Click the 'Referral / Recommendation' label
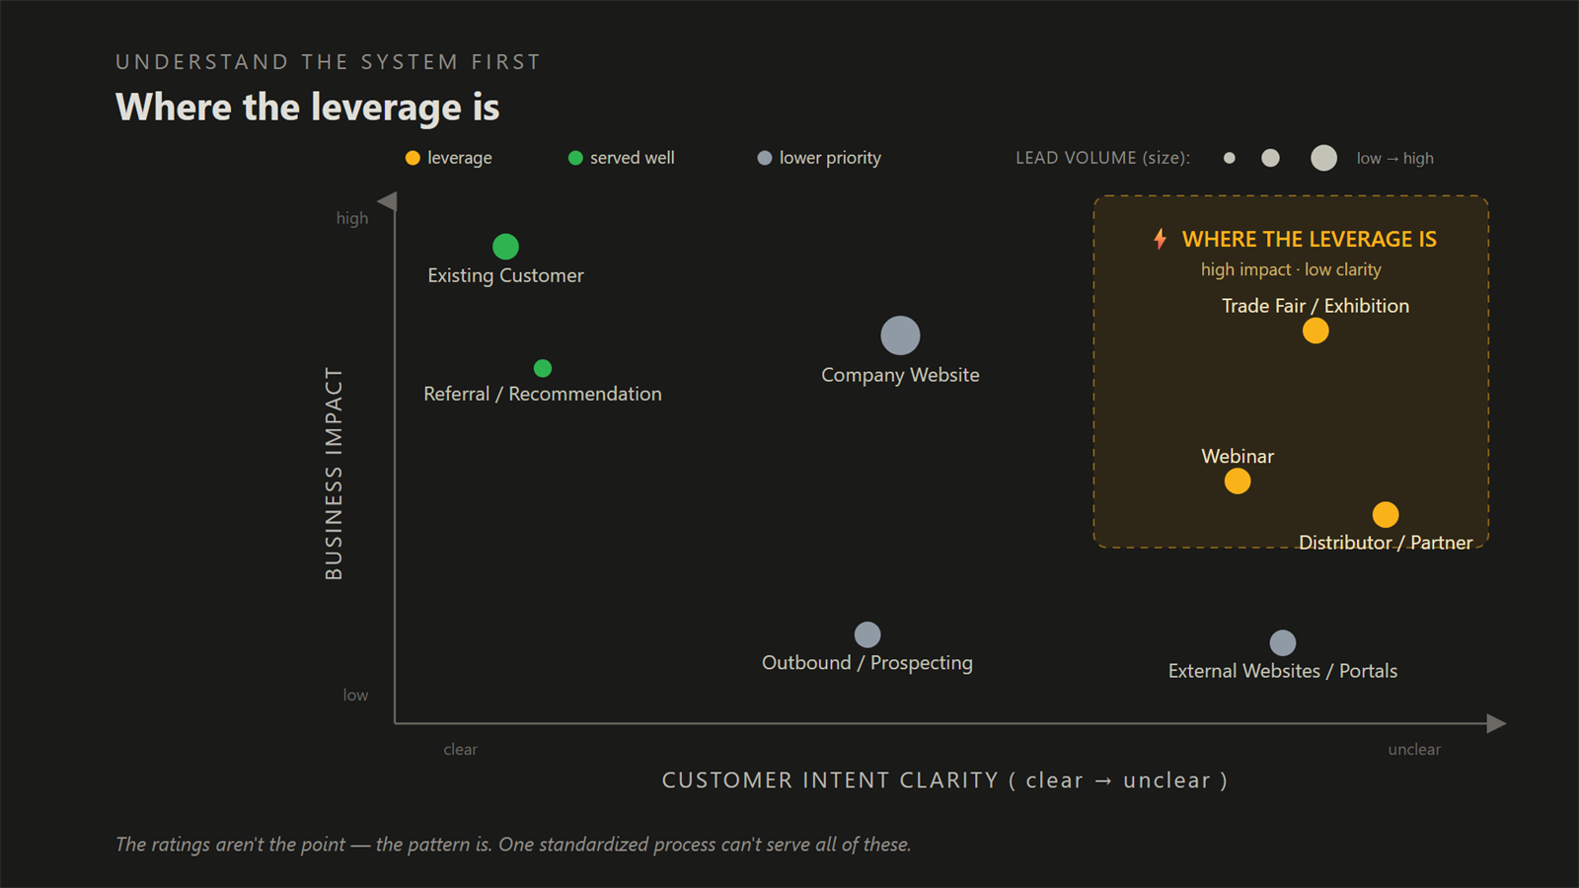Viewport: 1579px width, 888px height. point(543,394)
